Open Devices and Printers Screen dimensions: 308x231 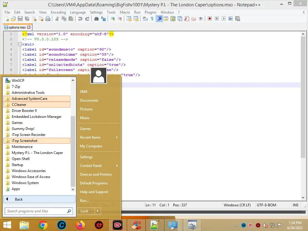(x=96, y=174)
